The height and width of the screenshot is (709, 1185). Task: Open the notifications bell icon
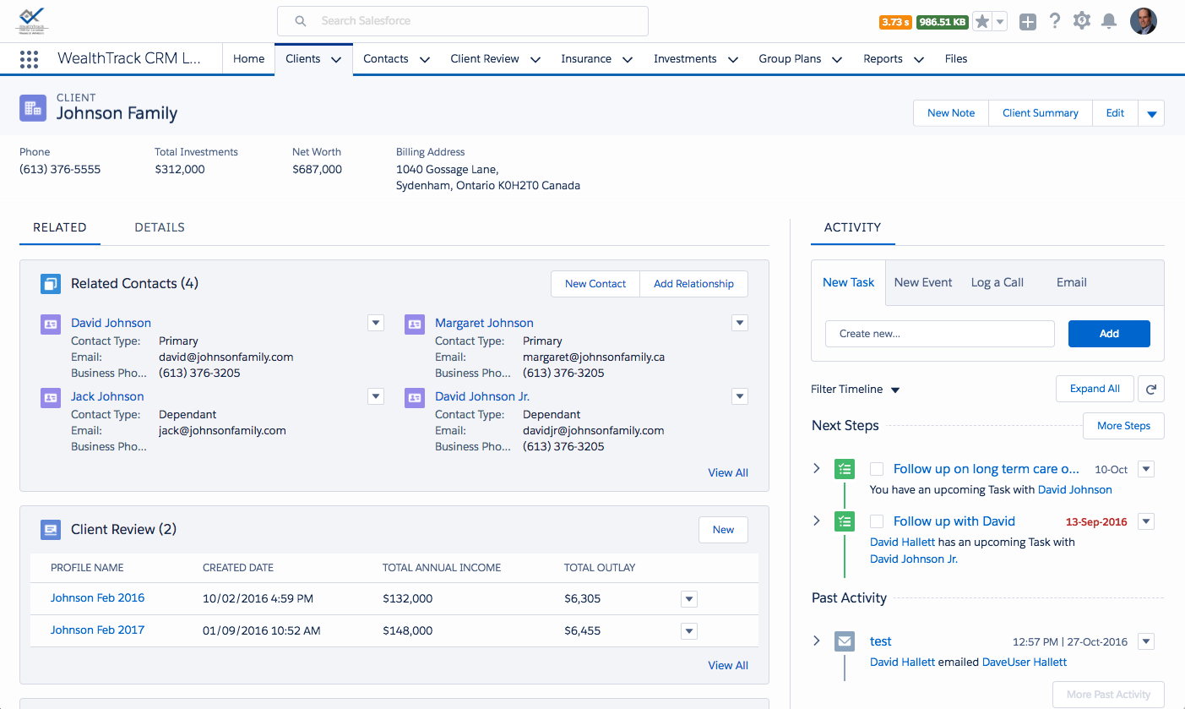(1109, 22)
